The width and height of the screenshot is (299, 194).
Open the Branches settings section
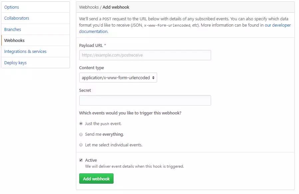coord(35,29)
